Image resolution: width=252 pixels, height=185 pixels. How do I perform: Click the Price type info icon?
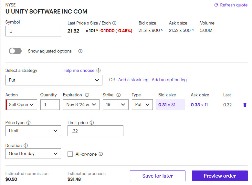pyautogui.click(x=28, y=123)
